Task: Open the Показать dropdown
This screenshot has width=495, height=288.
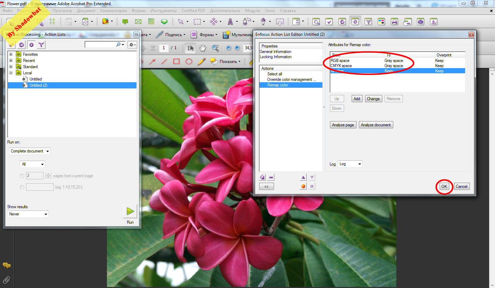Action: coord(226,62)
